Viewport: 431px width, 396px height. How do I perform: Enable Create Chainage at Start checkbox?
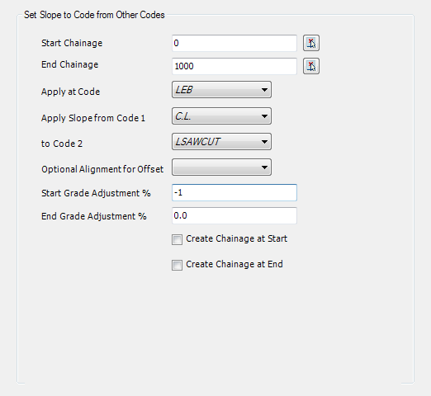(x=177, y=239)
